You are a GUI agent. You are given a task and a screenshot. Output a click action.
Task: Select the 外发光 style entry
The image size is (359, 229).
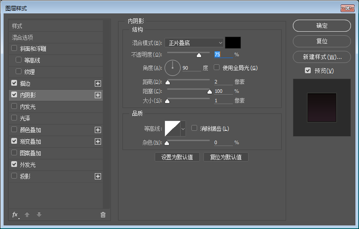[x=28, y=165]
